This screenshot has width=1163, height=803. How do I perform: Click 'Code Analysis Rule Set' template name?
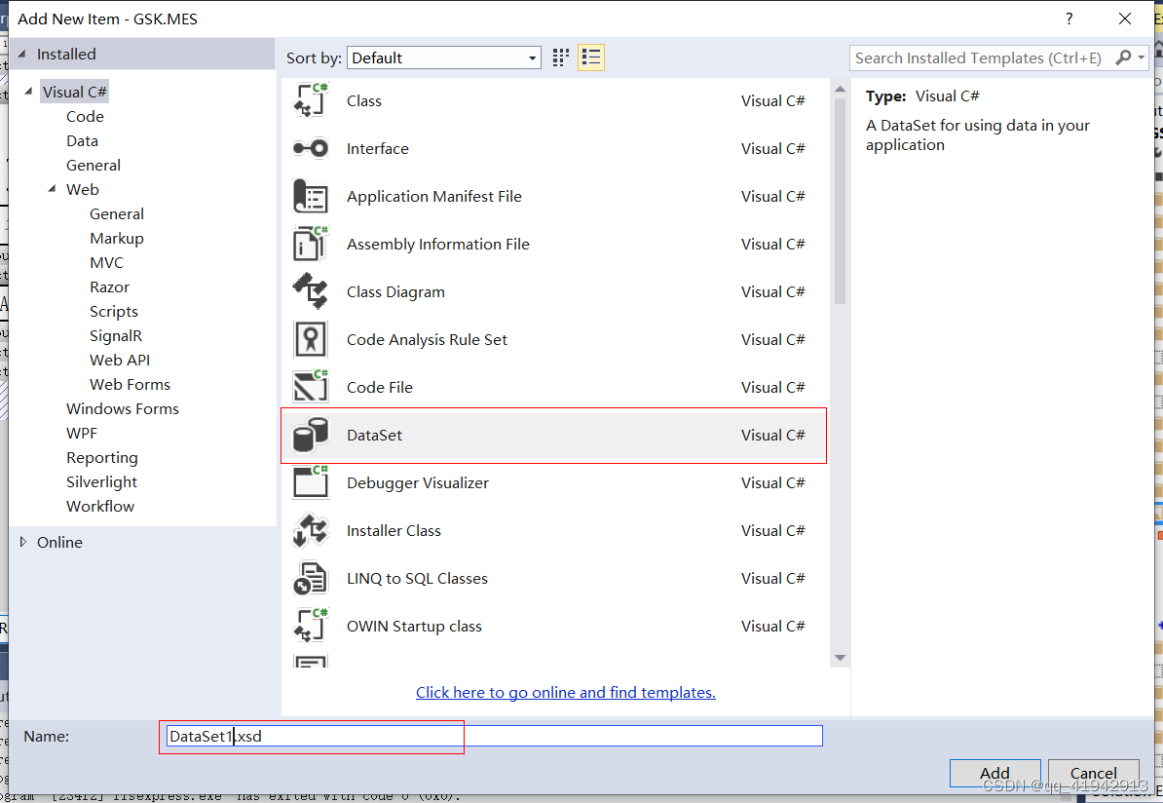click(x=427, y=340)
